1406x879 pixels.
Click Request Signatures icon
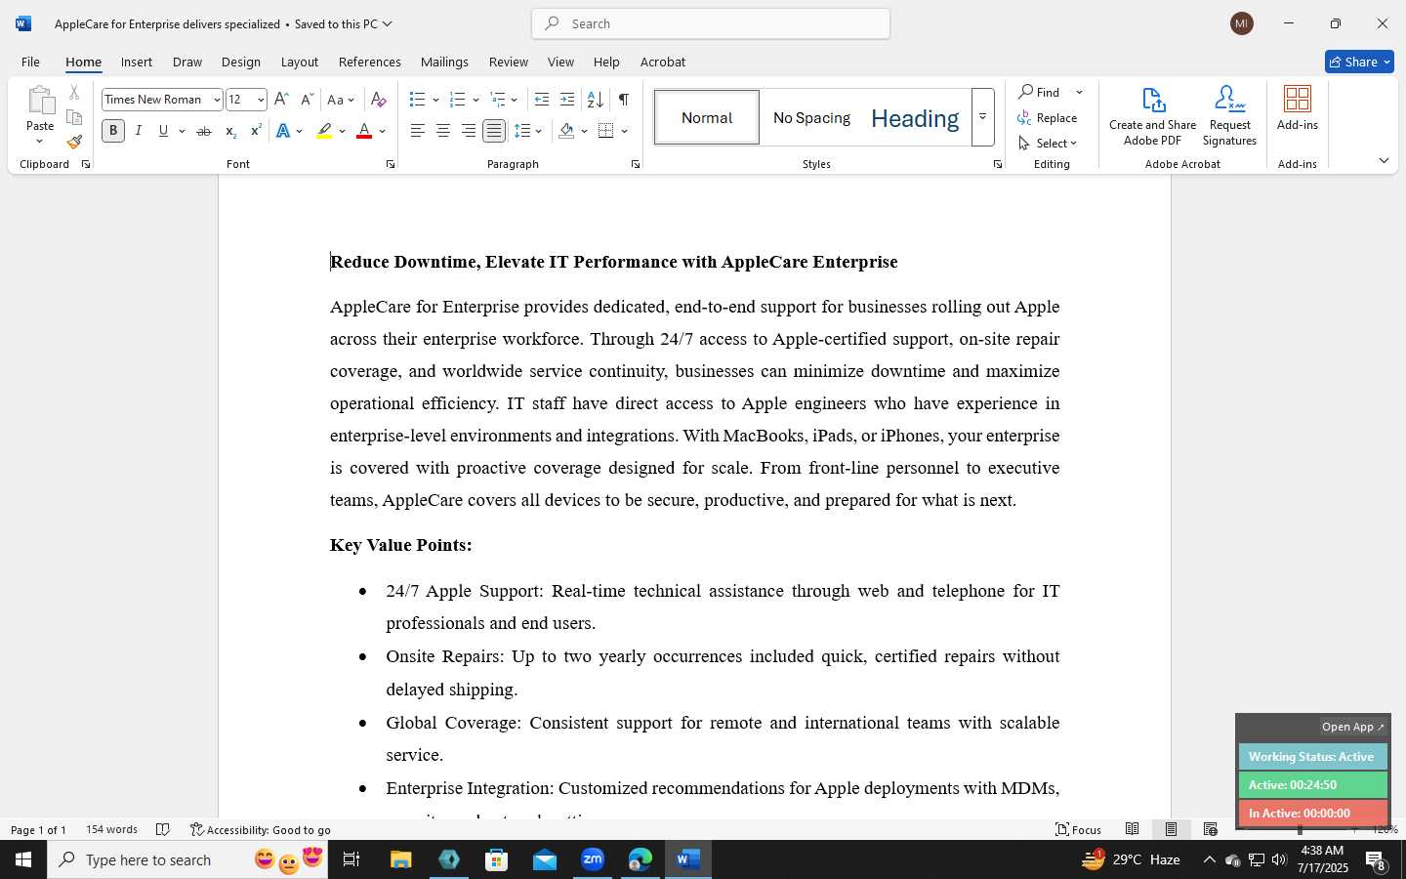[1229, 116]
